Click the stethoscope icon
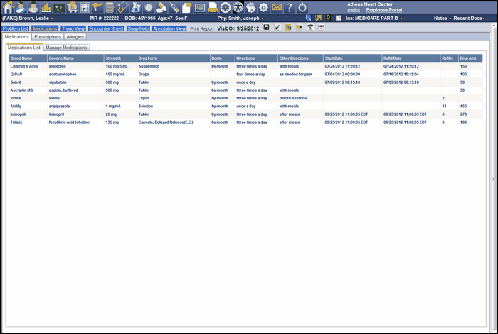Screen dimensions: 498x334 point(122,7)
